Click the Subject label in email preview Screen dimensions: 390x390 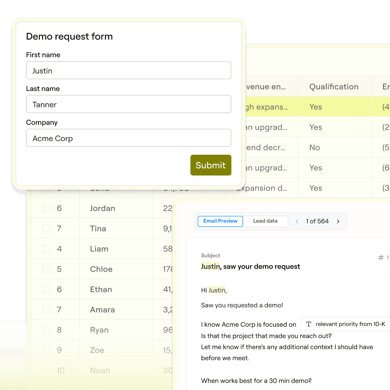tap(211, 255)
